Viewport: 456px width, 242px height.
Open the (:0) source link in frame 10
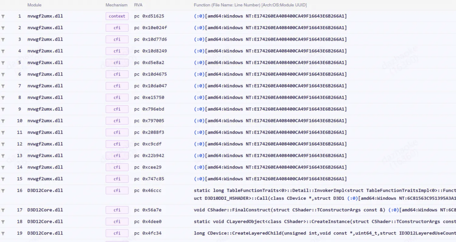coord(199,121)
